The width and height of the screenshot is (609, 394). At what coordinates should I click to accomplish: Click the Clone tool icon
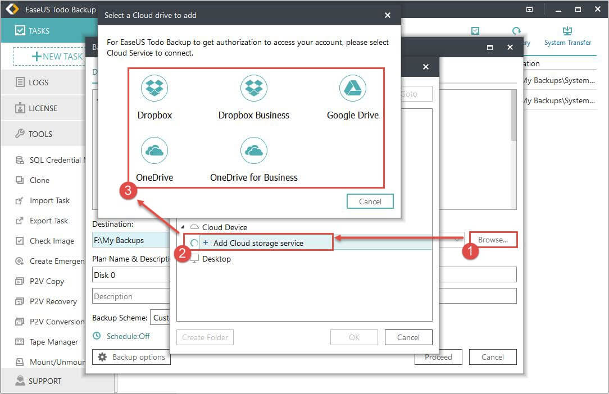tap(20, 180)
